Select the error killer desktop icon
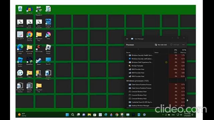214x120 pixels. [x=20, y=23]
